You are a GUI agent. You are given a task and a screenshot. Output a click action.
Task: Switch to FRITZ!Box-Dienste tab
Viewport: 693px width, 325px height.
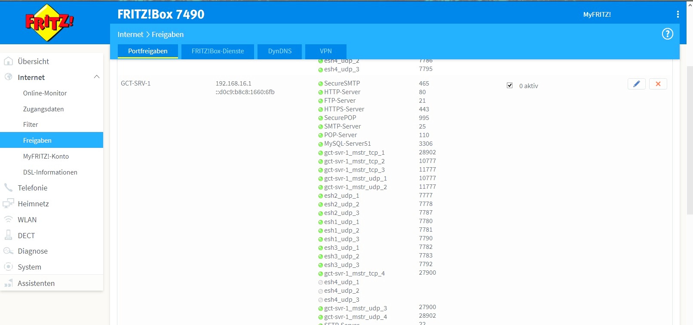tap(218, 51)
